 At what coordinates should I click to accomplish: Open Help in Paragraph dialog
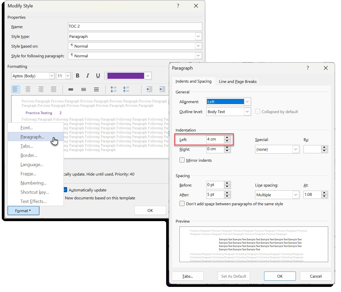pyautogui.click(x=308, y=68)
